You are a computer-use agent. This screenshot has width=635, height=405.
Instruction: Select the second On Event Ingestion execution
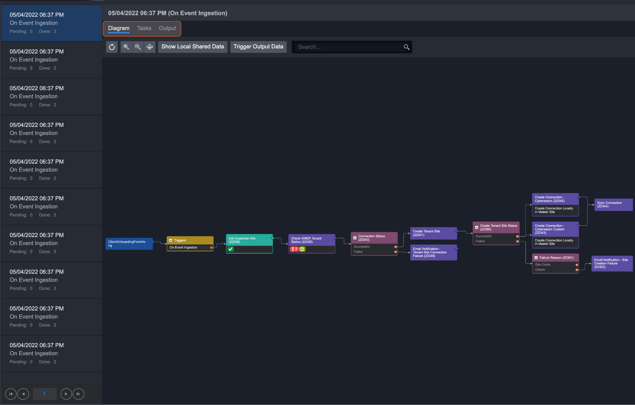[x=51, y=60]
